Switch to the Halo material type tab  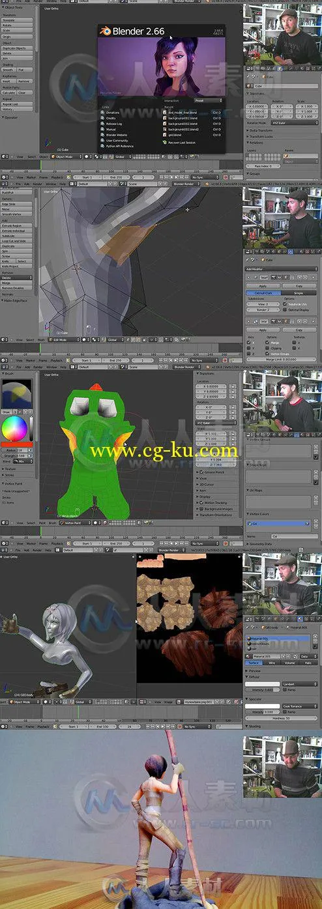[308, 663]
